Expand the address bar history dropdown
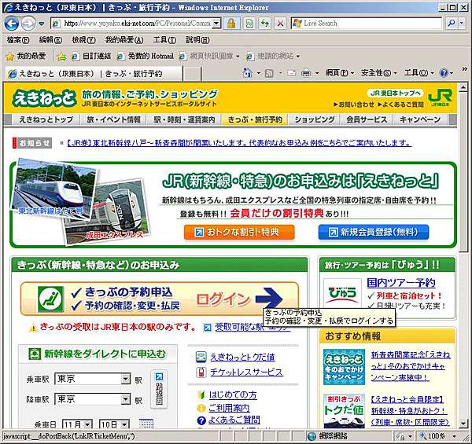The width and height of the screenshot is (472, 444). click(x=216, y=23)
